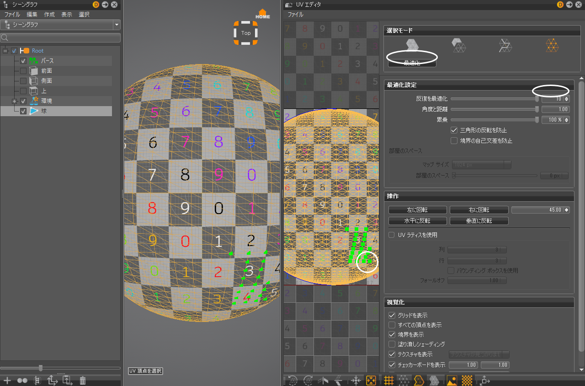Screen dimensions: 585x386
Task: Click mirror node icon in scene graph toolbar
Action: tap(37, 380)
